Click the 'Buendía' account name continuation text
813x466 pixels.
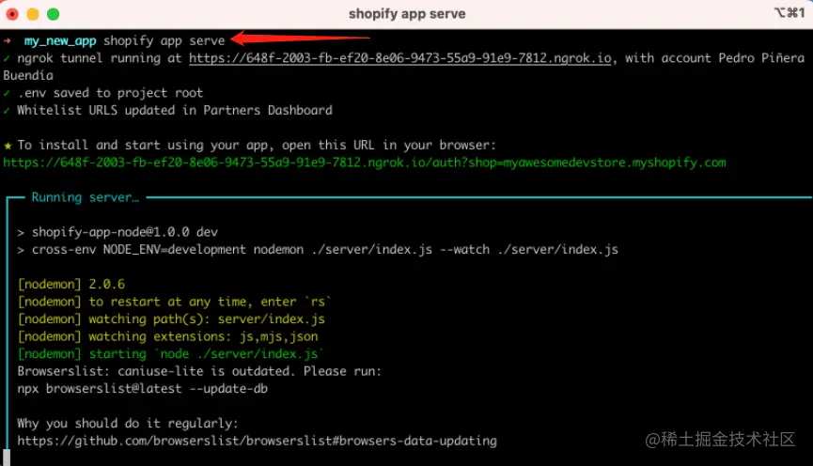tap(28, 76)
